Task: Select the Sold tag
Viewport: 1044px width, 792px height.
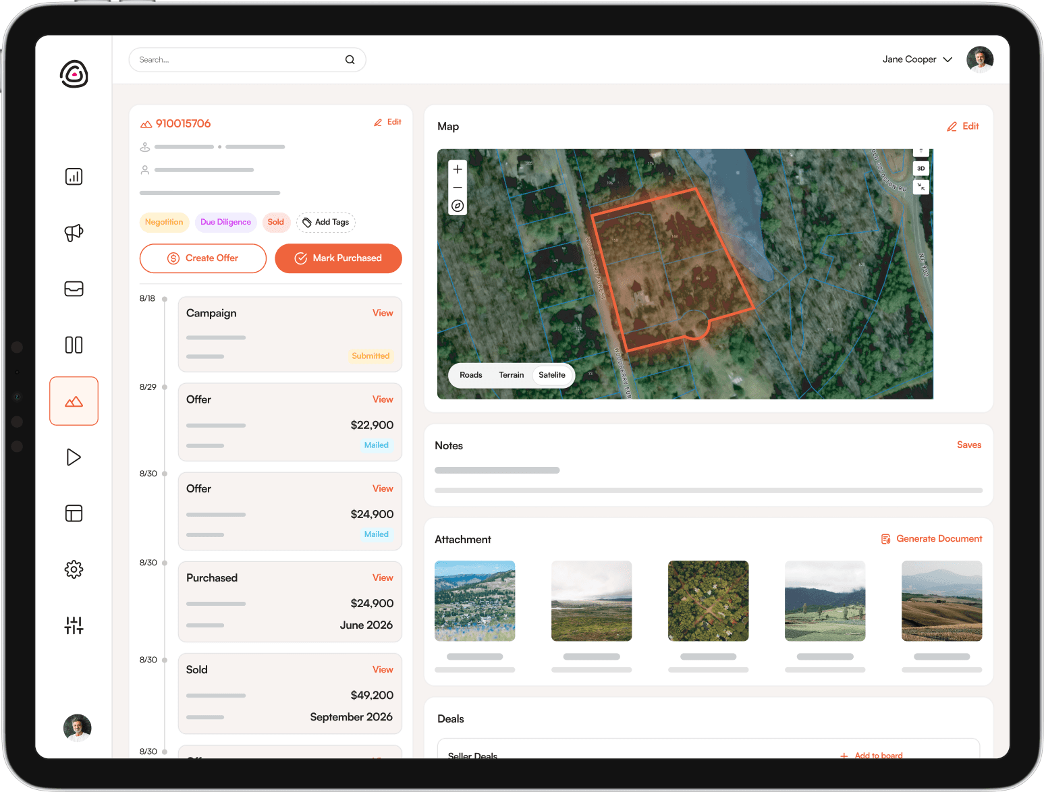Action: coord(276,222)
